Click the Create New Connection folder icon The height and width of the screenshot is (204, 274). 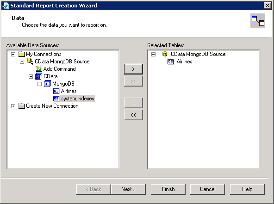pyautogui.click(x=21, y=106)
